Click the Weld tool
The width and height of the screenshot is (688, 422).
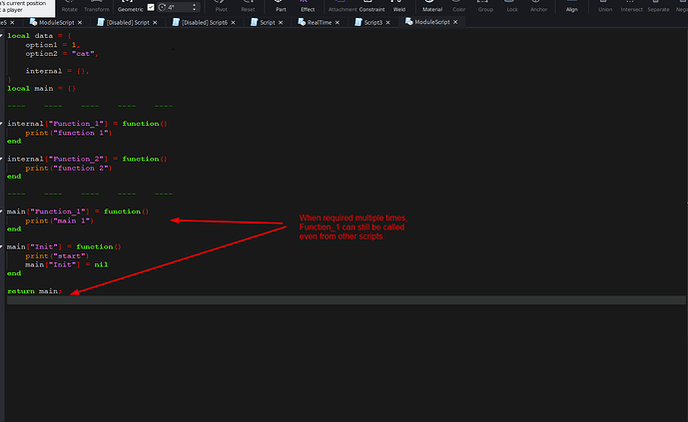click(398, 6)
